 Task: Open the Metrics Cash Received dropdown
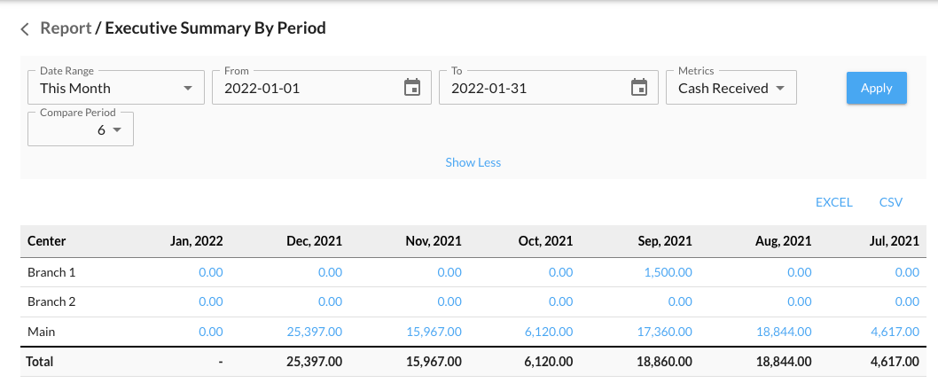click(x=731, y=88)
